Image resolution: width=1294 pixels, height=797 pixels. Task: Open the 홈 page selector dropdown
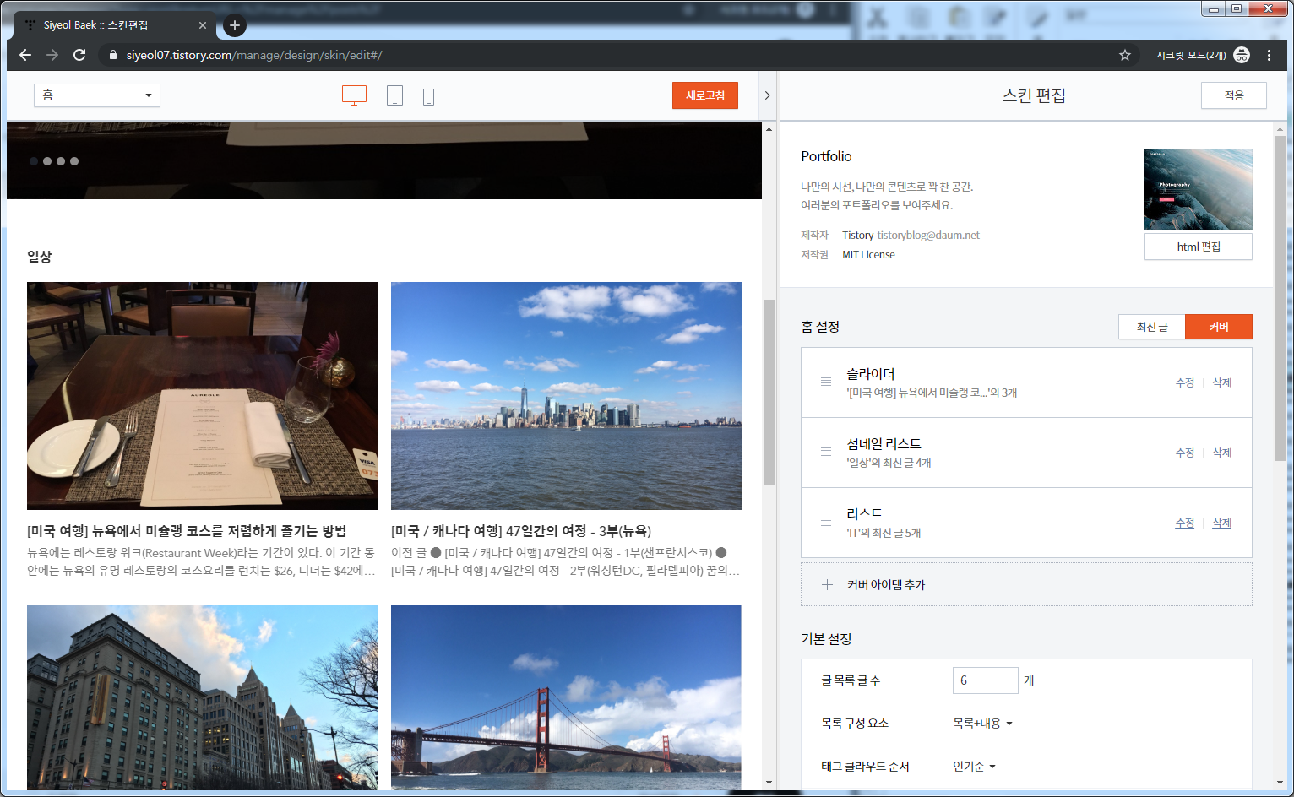97,95
